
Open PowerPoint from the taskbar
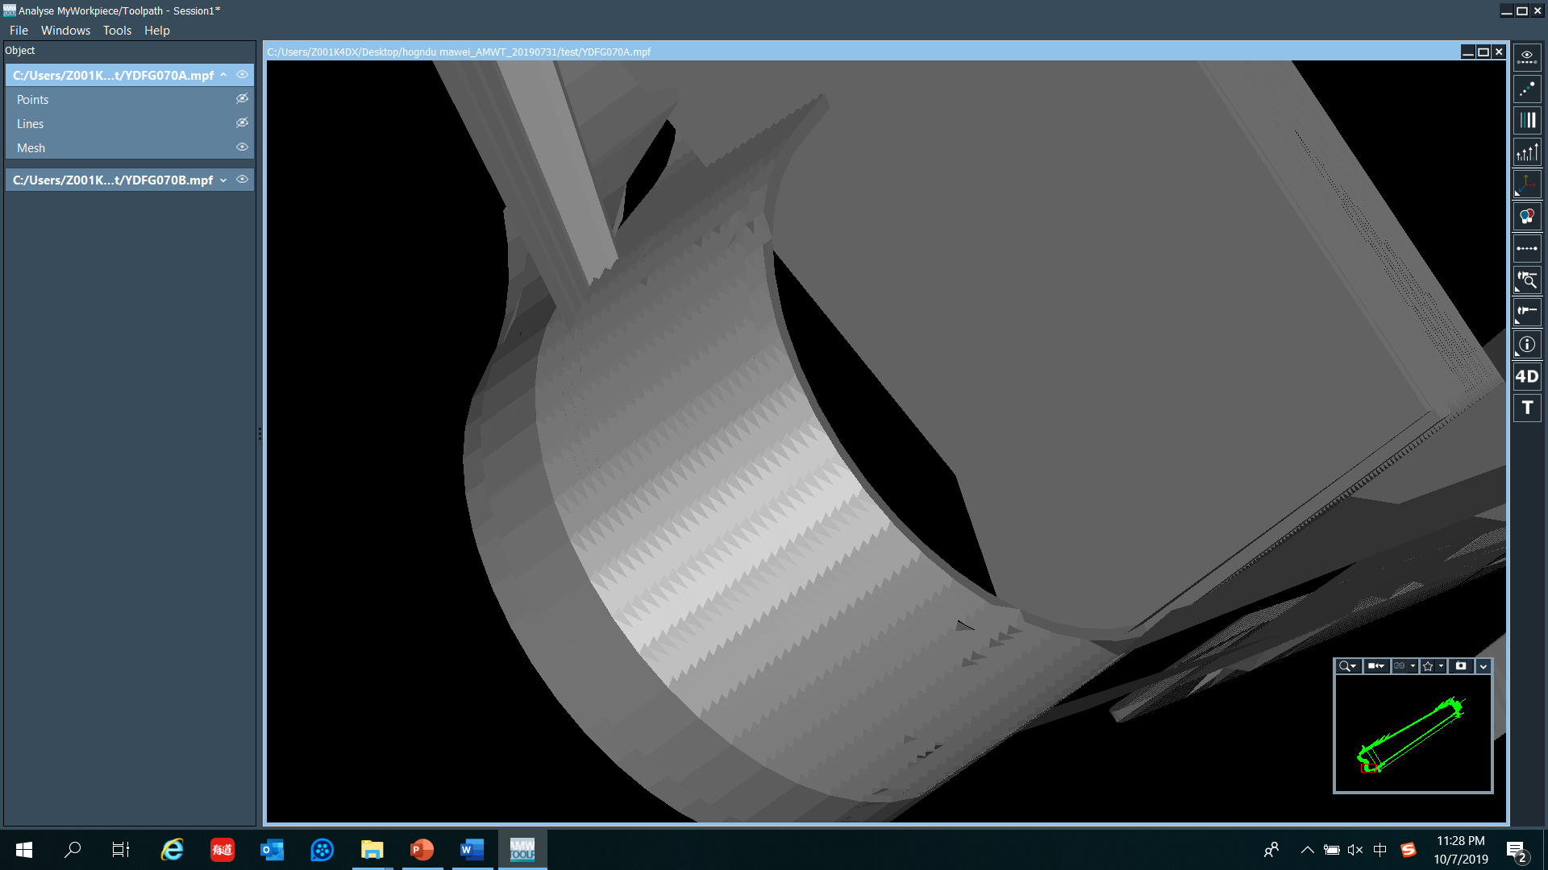click(422, 850)
